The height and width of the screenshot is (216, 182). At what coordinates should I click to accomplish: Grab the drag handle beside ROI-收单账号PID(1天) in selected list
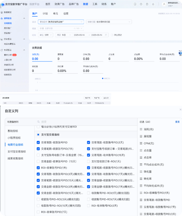141,193
